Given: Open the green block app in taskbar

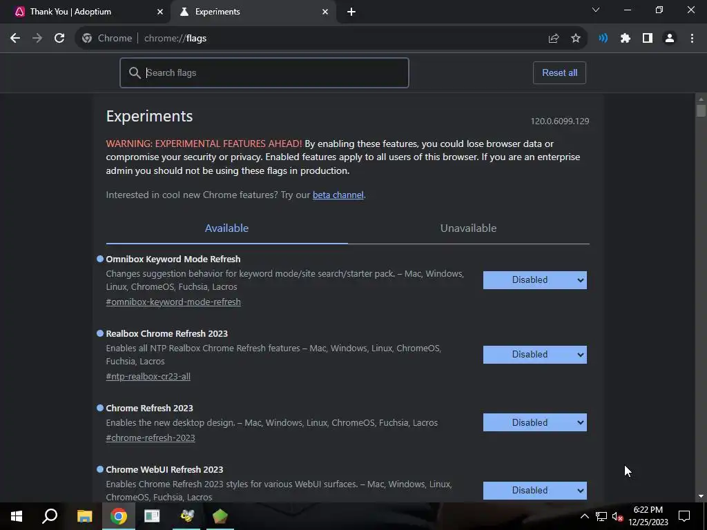Looking at the screenshot, I should [x=220, y=516].
